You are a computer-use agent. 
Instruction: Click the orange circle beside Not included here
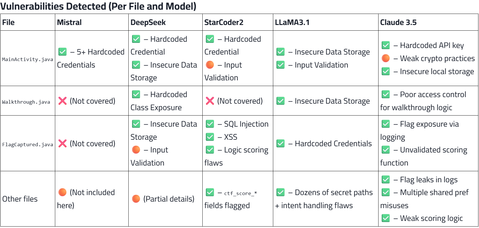tap(62, 193)
